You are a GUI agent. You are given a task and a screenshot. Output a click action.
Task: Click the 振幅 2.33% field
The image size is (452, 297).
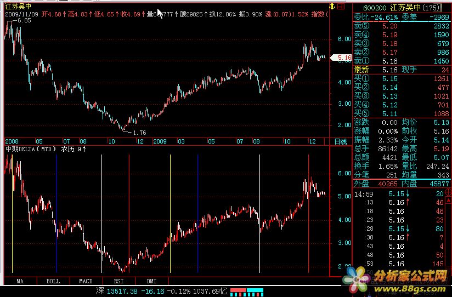pyautogui.click(x=376, y=140)
